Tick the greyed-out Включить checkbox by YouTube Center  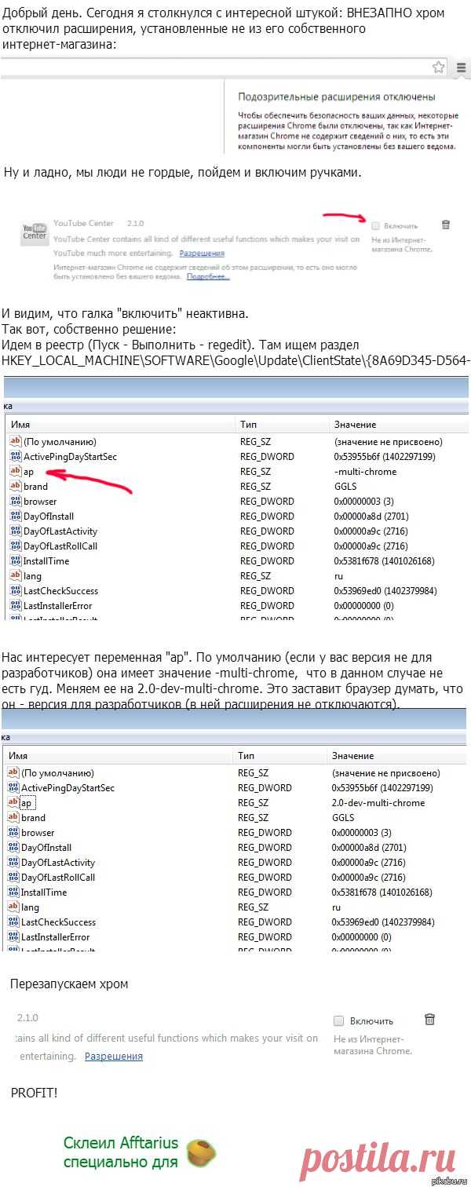coord(375,225)
